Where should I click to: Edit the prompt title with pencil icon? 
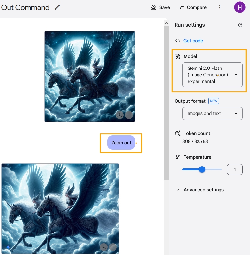point(57,7)
